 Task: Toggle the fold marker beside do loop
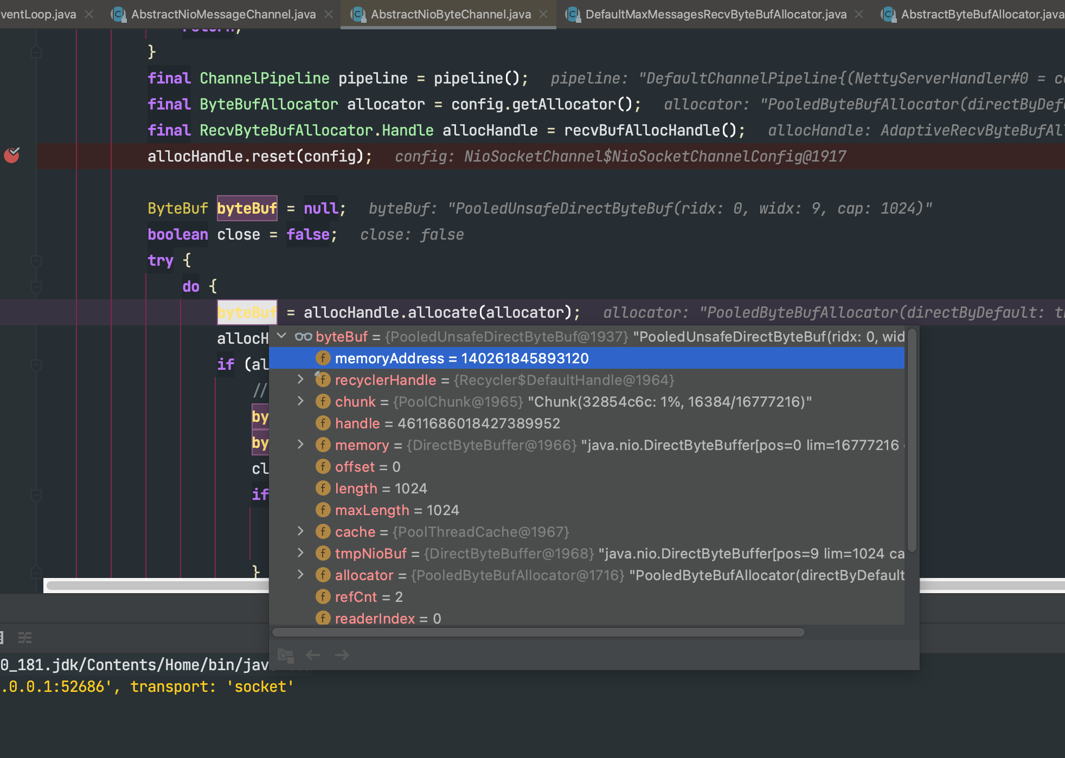(x=36, y=287)
